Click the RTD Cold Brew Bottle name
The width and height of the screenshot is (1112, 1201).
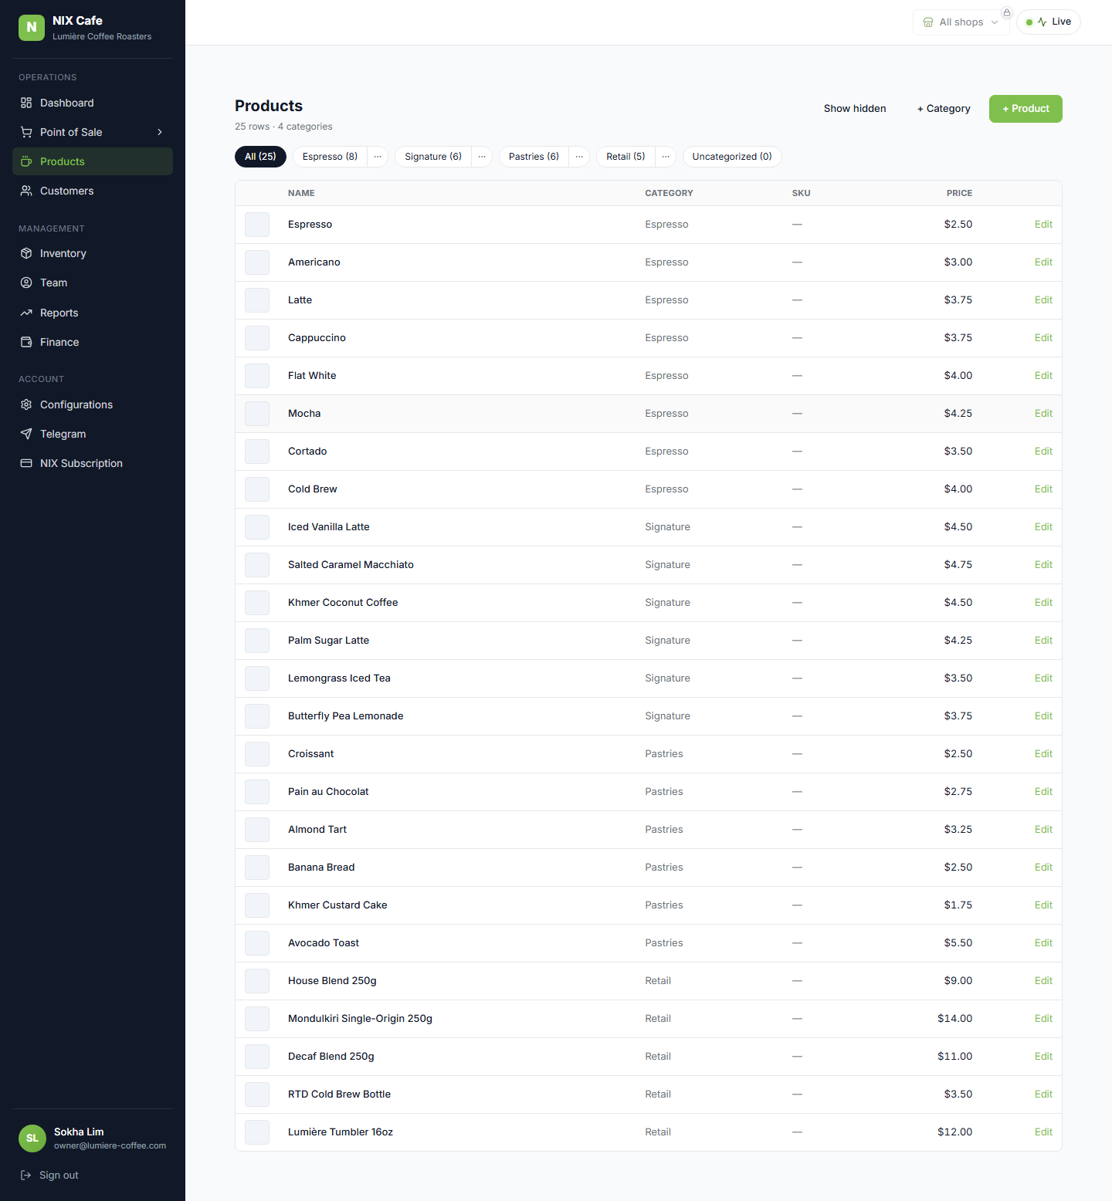pyautogui.click(x=339, y=1094)
